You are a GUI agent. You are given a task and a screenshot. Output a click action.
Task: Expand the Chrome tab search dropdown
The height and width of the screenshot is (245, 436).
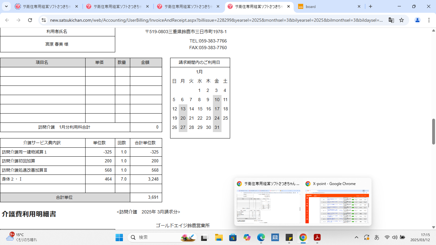click(x=6, y=6)
